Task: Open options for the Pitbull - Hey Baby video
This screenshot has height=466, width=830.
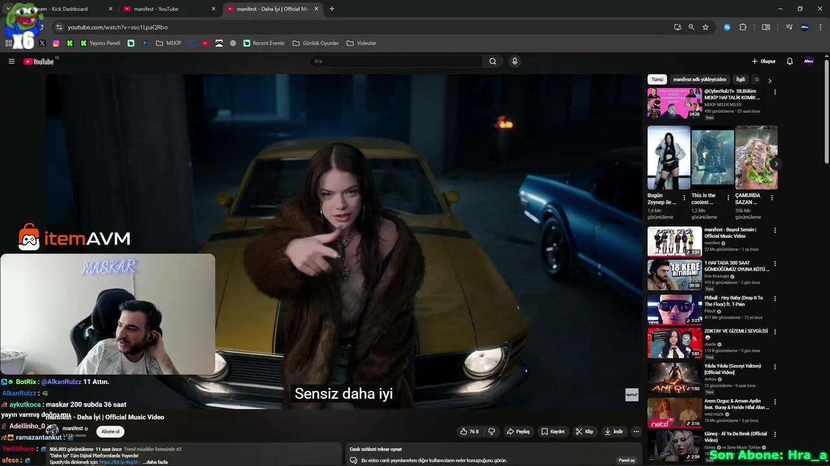Action: [x=775, y=299]
